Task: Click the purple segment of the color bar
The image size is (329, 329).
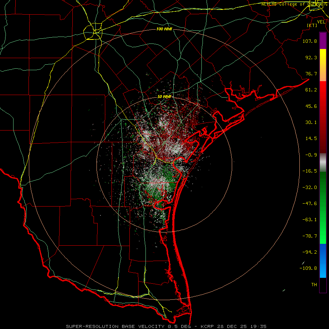Action: pyautogui.click(x=323, y=41)
